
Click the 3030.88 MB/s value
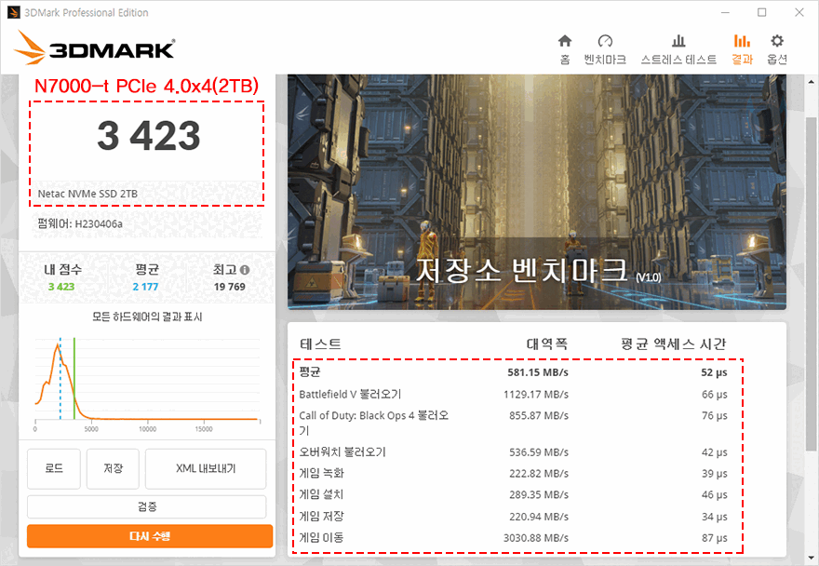[x=536, y=538]
